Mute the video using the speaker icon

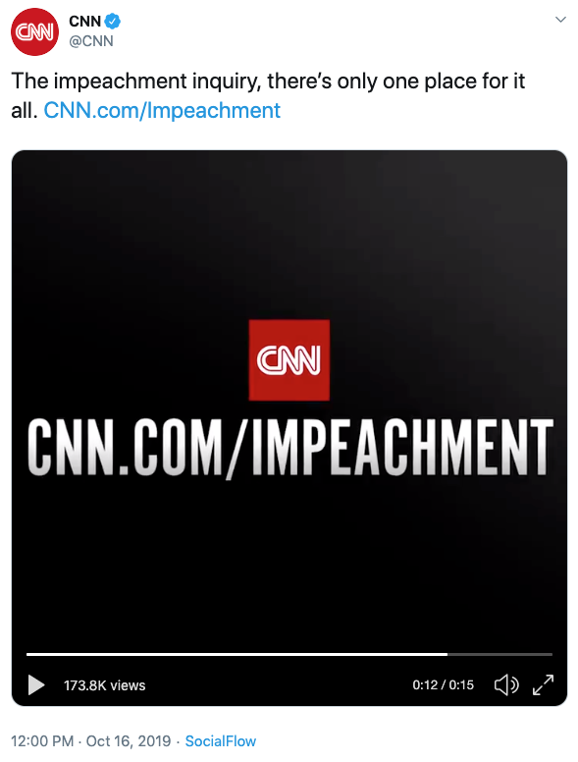[506, 685]
